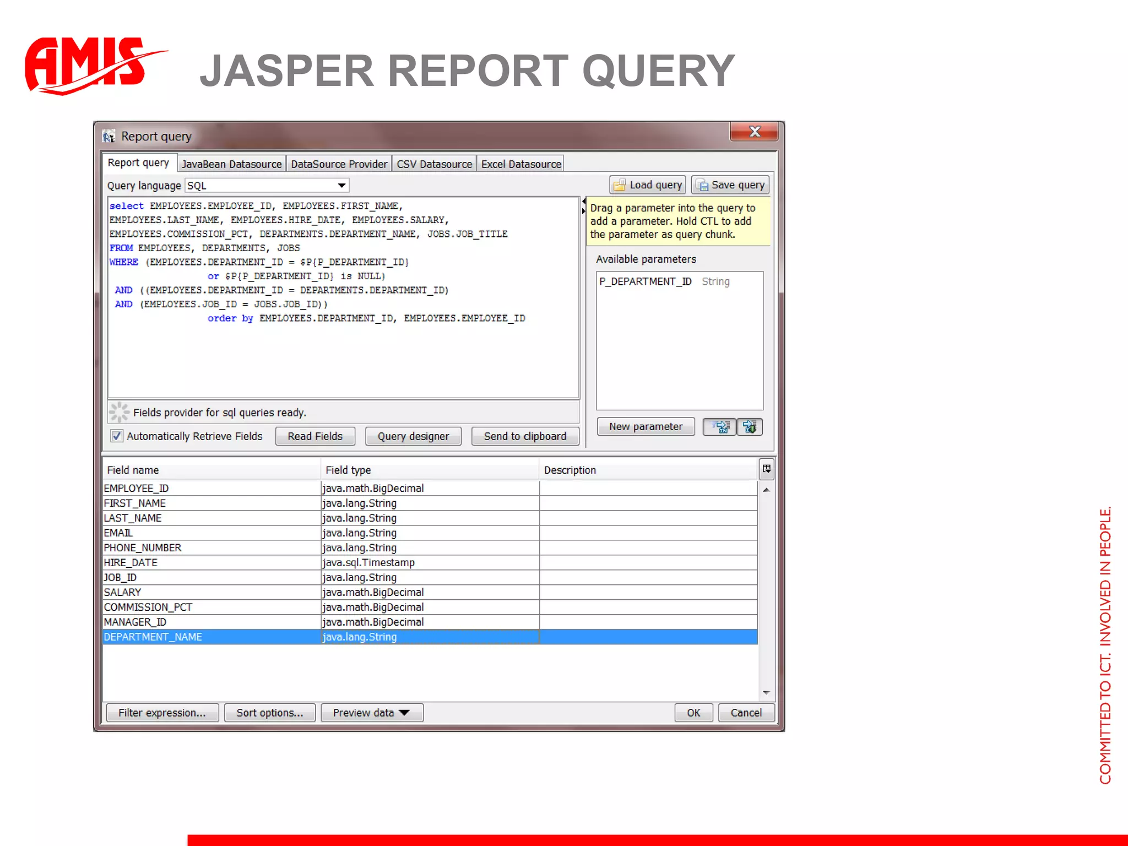Click the import parameters icon next to New parameter

[x=720, y=427]
